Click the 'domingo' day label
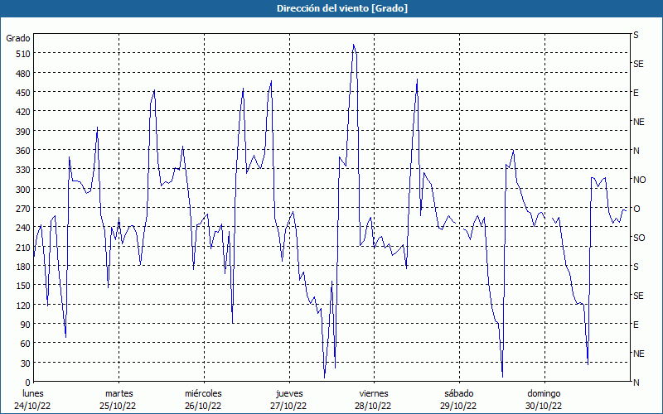The height and width of the screenshot is (414, 663). (544, 393)
